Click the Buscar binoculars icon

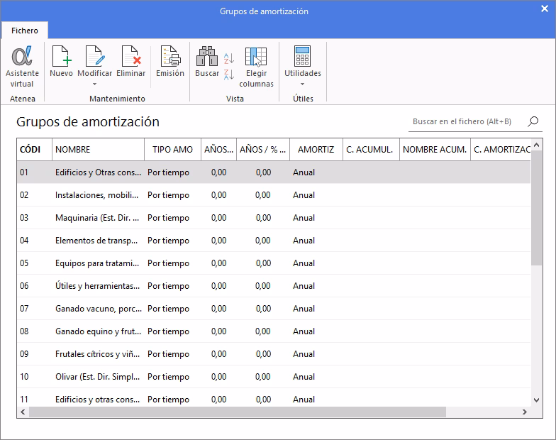point(207,57)
